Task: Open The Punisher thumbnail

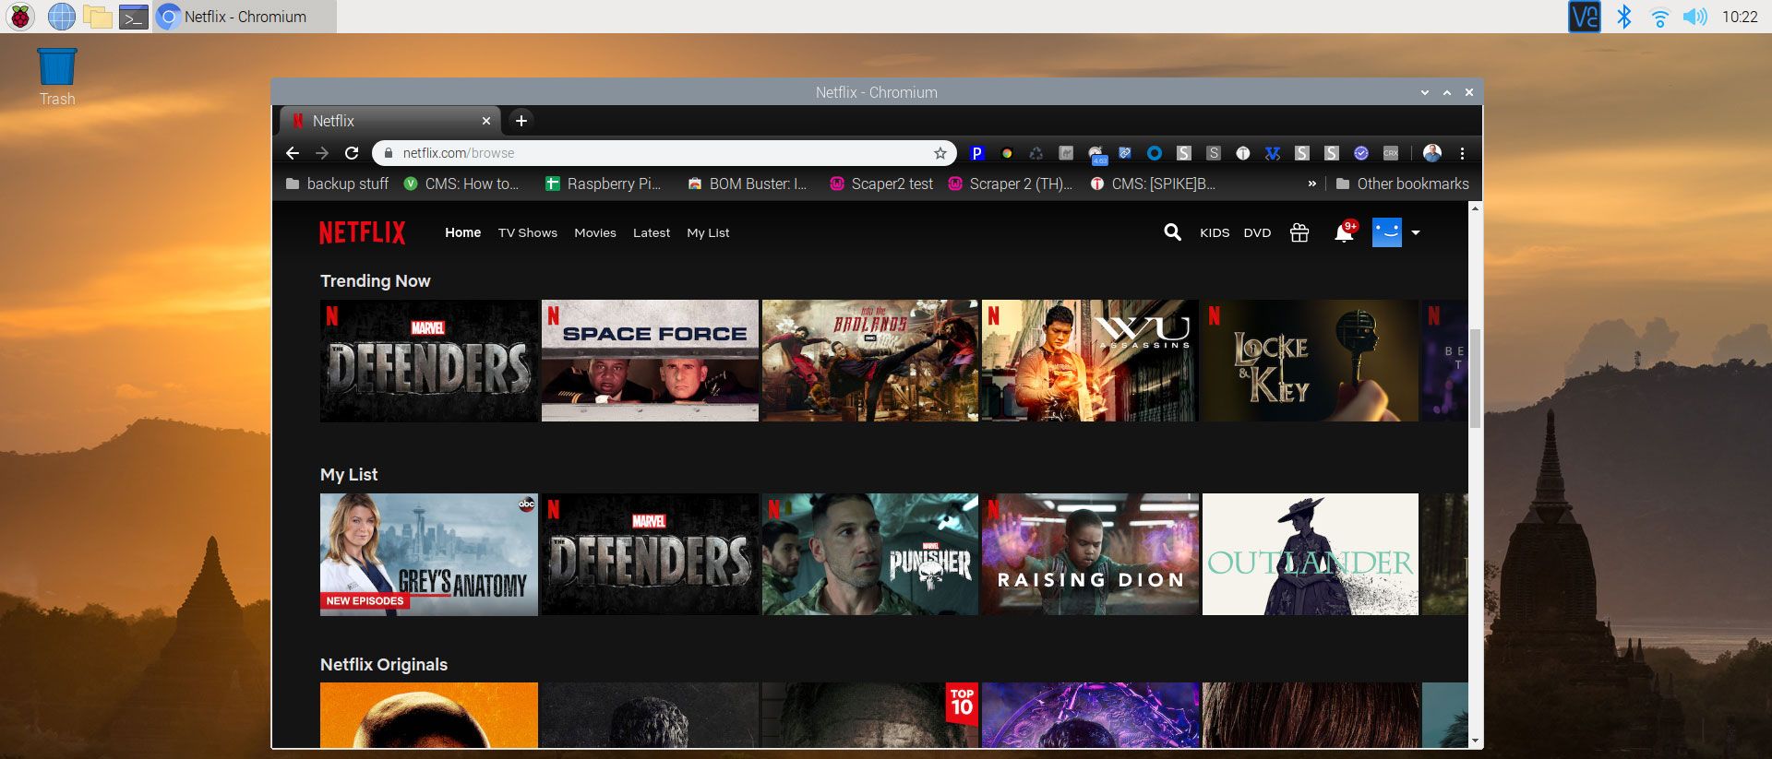Action: pyautogui.click(x=870, y=554)
